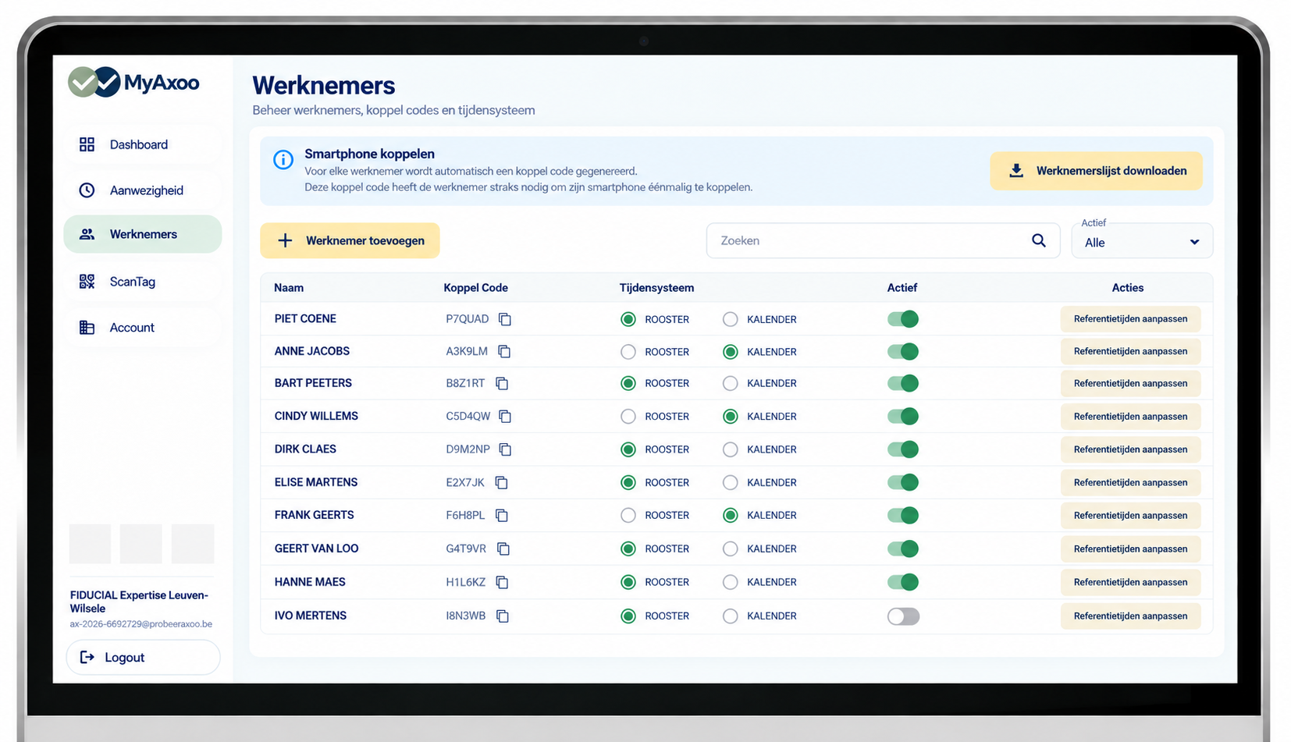Turn off Actief switch for Dirk Claes
Viewport: 1291px width, 742px height.
pyautogui.click(x=903, y=449)
